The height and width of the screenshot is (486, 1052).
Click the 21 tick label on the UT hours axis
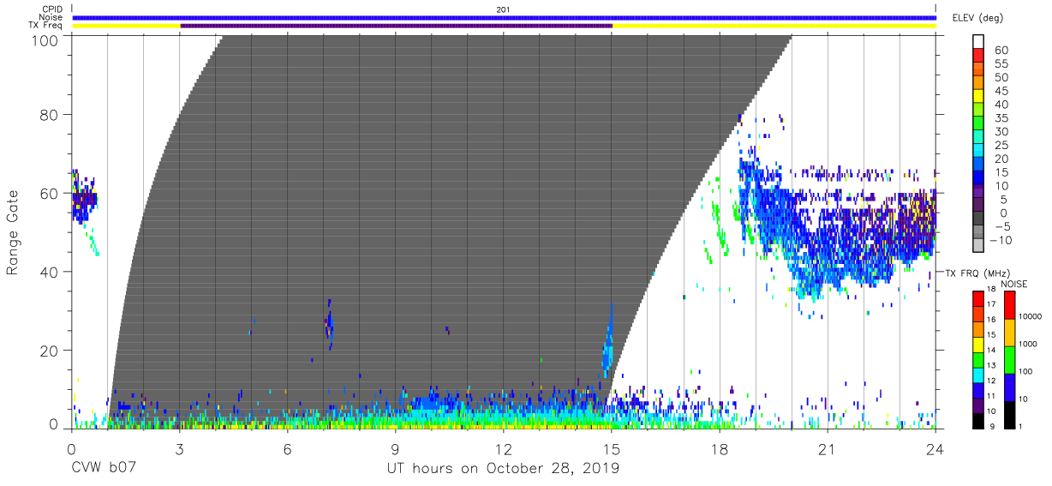[x=828, y=449]
